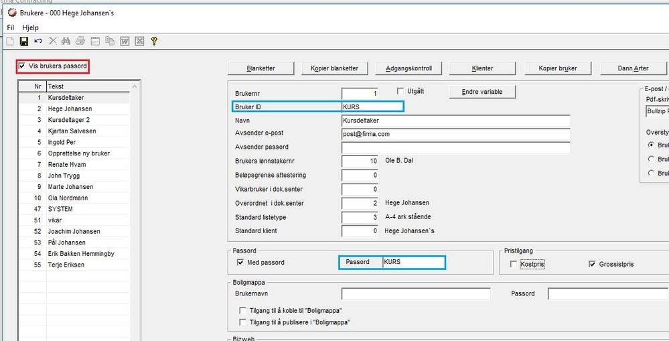Click the Pdf-skriver field showing Bullzip

[x=657, y=111]
